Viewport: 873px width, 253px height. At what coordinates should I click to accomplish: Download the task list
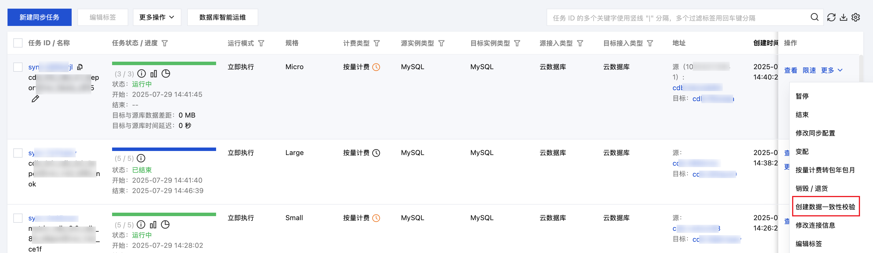844,17
